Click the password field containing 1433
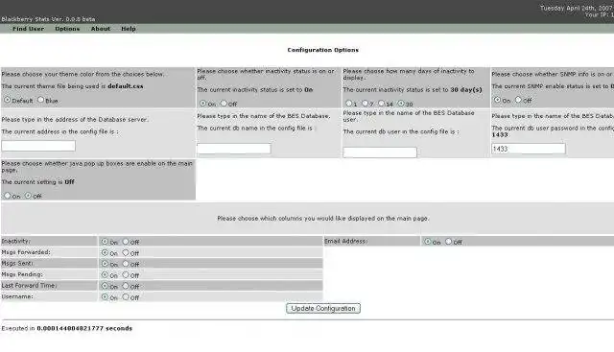Screen dimensions: 614x352 [x=529, y=149]
